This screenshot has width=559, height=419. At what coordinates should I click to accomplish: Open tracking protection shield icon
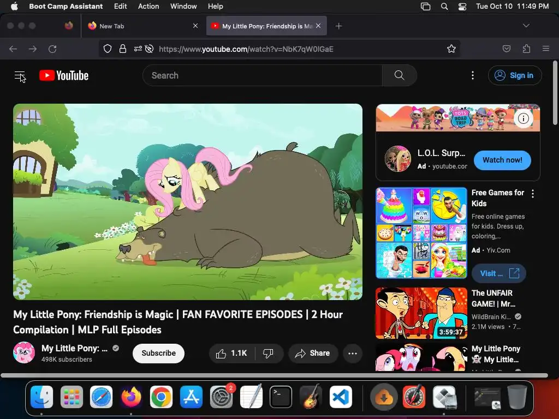pos(108,49)
